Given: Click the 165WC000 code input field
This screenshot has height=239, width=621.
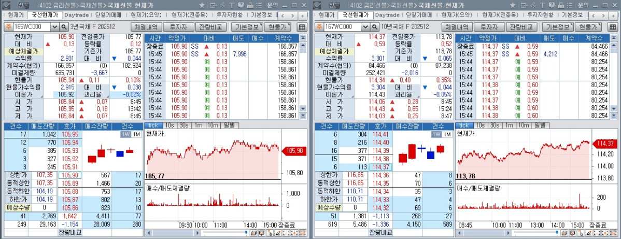Looking at the screenshot, I should [x=32, y=27].
